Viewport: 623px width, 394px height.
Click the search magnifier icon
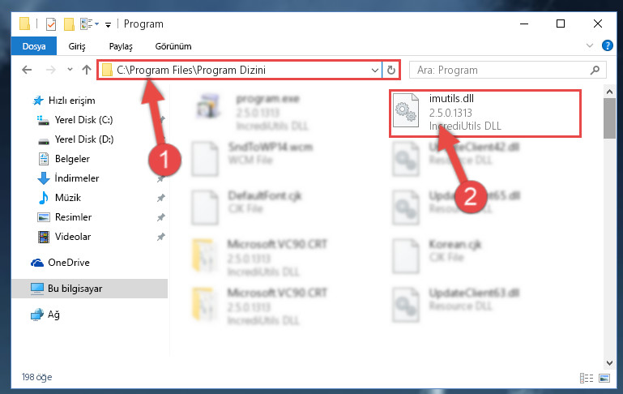[595, 71]
